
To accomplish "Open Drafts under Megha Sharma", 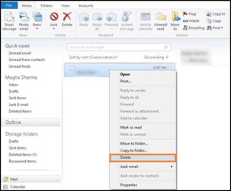I will point(14,91).
